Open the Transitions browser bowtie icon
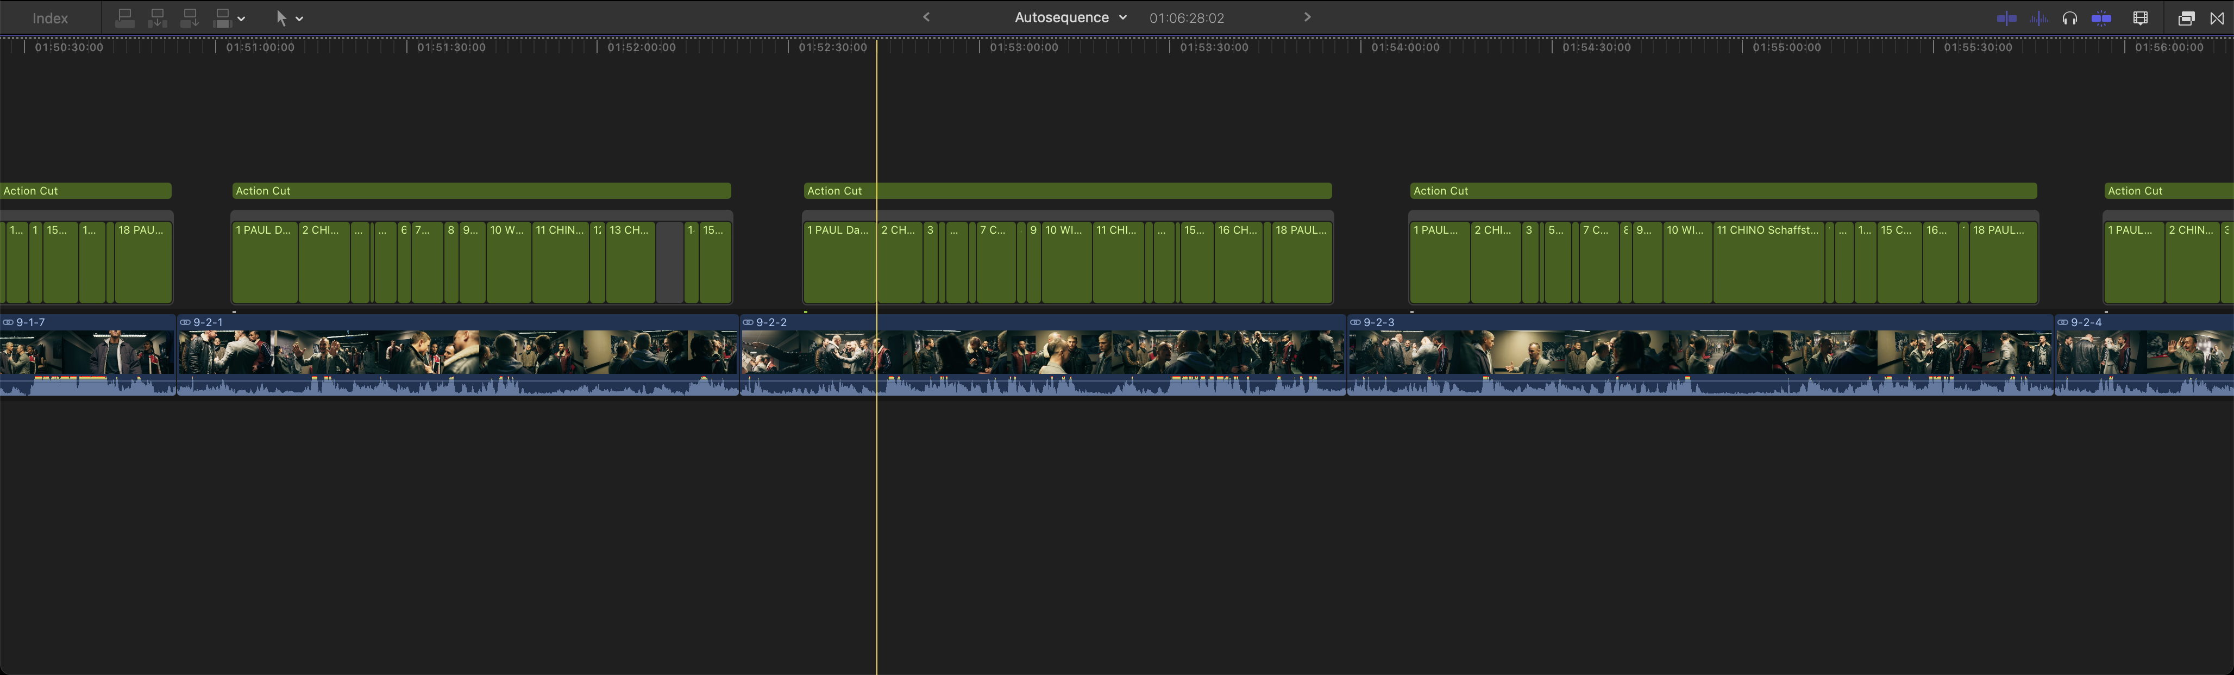 tap(2217, 18)
